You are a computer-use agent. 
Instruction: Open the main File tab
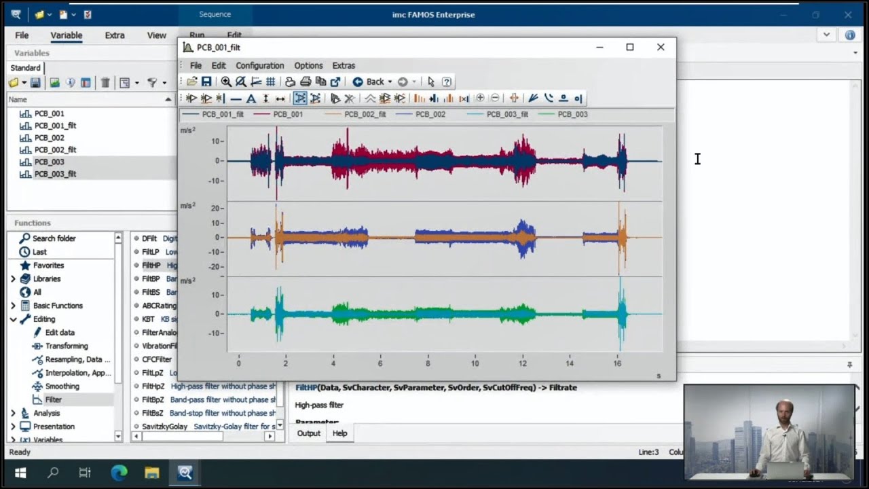point(22,35)
